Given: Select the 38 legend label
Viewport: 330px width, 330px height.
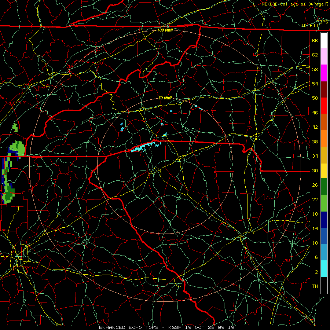Looking at the screenshot, I should click(x=315, y=142).
